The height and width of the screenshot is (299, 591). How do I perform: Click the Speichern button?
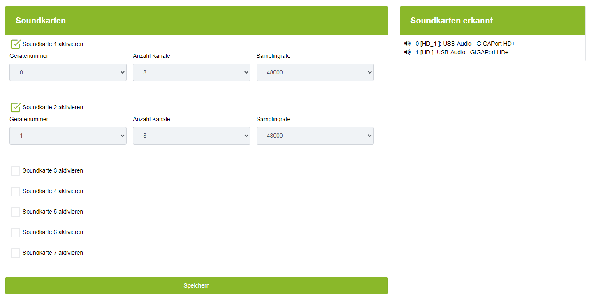196,285
